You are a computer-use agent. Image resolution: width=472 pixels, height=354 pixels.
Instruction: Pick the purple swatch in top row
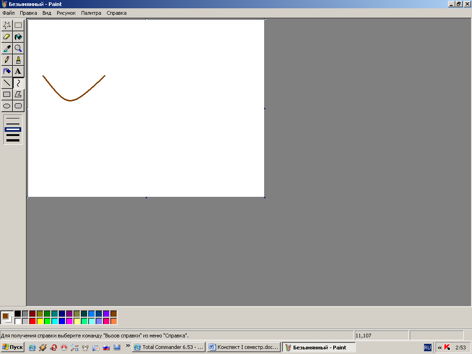pos(70,314)
